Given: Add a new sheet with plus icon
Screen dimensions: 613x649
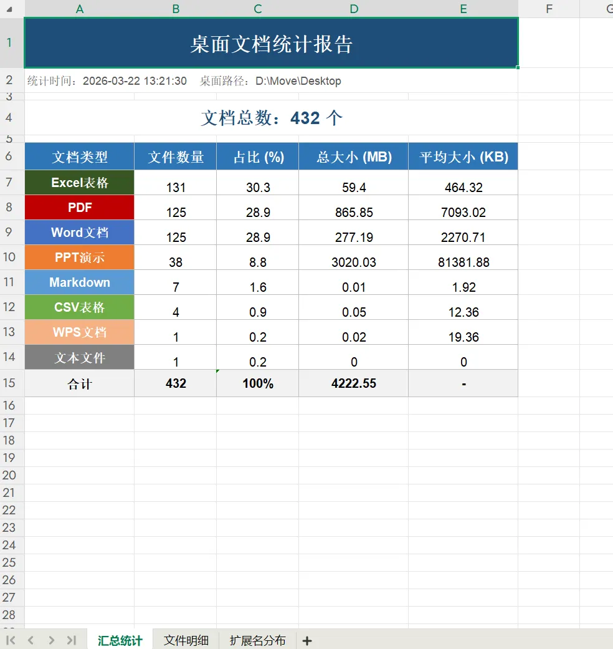Looking at the screenshot, I should 307,641.
